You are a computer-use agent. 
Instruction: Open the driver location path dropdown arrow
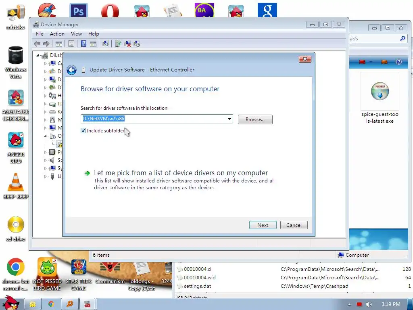click(x=229, y=119)
